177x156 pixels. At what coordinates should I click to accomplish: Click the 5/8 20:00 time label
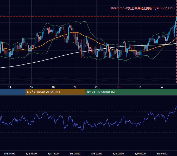click(75, 153)
